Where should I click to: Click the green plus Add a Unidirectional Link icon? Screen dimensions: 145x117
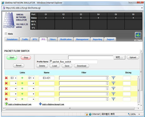(x=6, y=104)
